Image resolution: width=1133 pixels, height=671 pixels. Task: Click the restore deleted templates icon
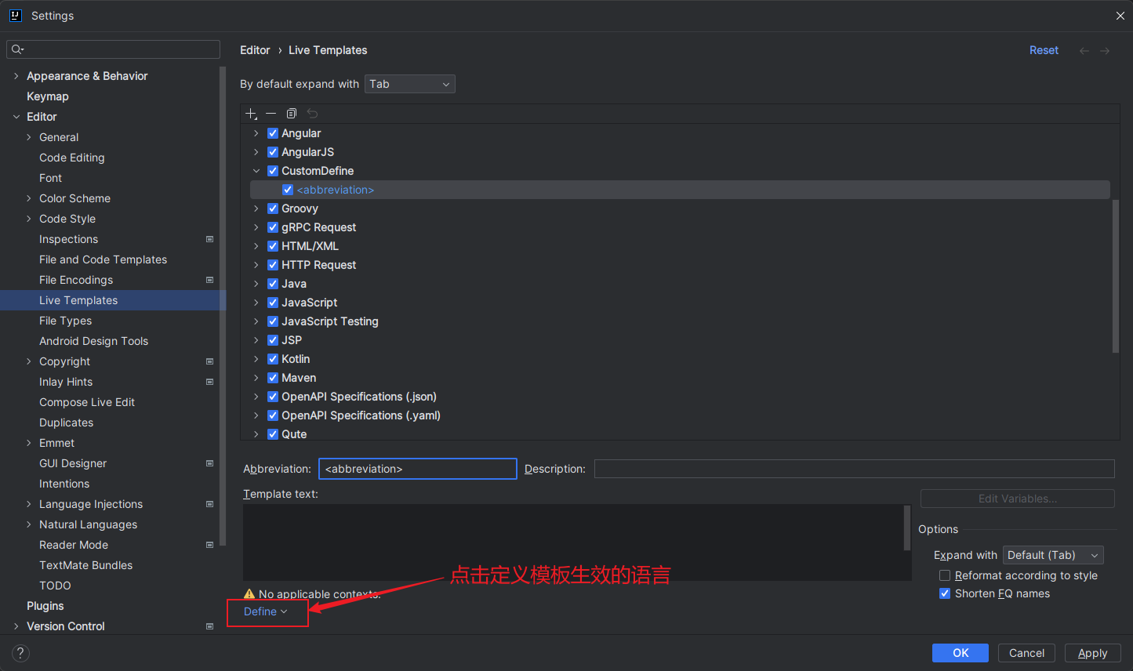(312, 114)
